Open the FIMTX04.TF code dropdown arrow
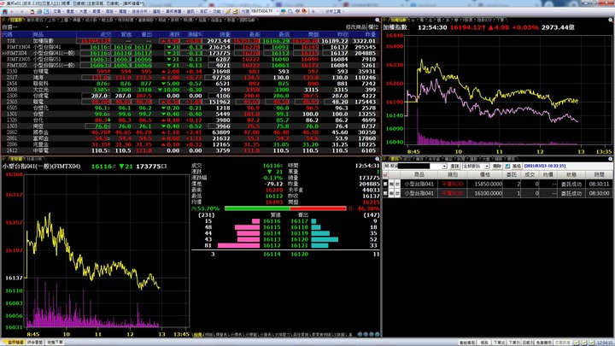Image resolution: width=615 pixels, height=346 pixels. [x=277, y=12]
